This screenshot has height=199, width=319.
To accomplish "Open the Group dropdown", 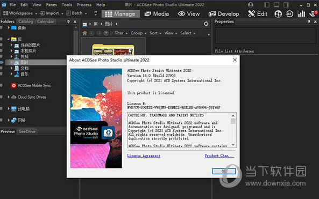I will [138, 33].
